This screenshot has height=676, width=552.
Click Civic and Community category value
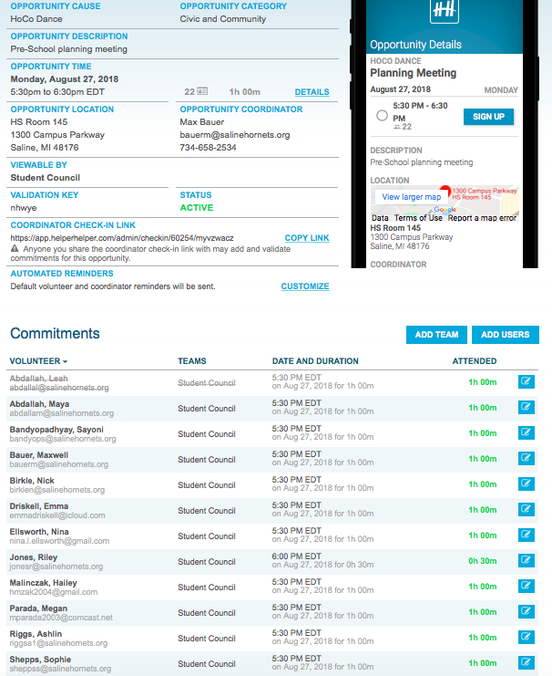222,19
